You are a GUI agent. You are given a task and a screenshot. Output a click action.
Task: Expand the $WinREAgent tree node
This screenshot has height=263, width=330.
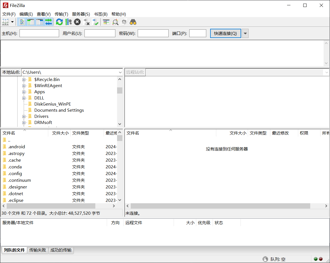[24, 86]
